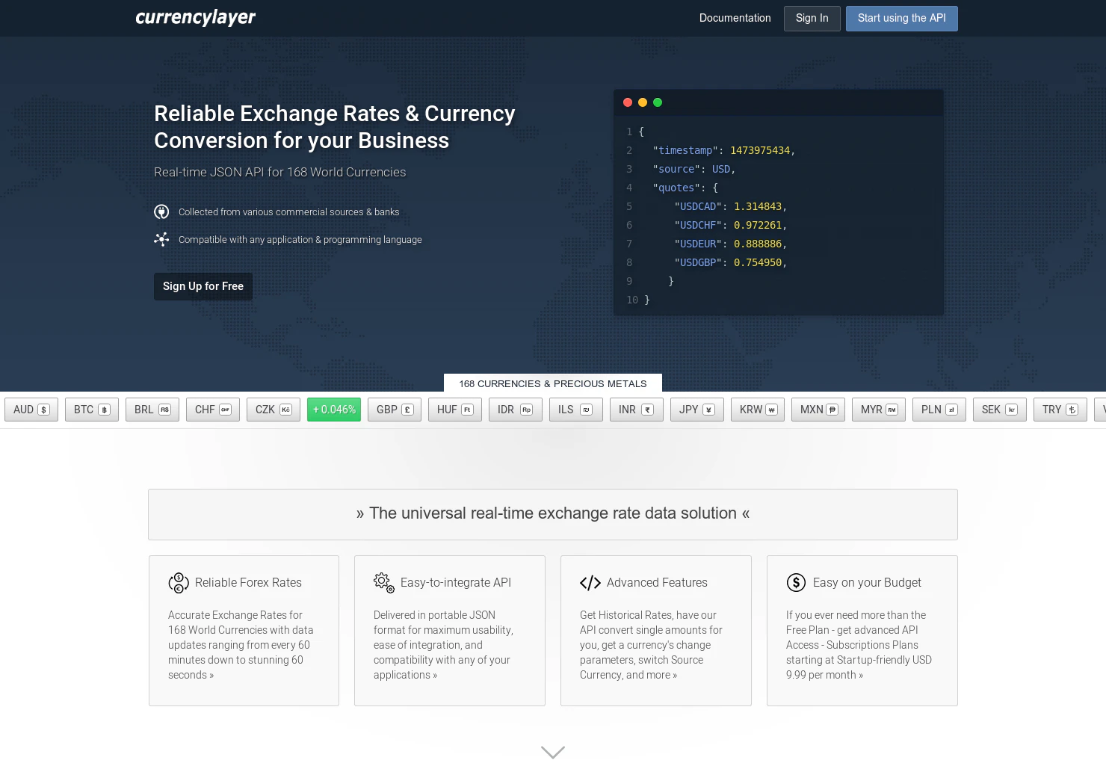Open the Easy-to-integrate API heading

click(456, 583)
